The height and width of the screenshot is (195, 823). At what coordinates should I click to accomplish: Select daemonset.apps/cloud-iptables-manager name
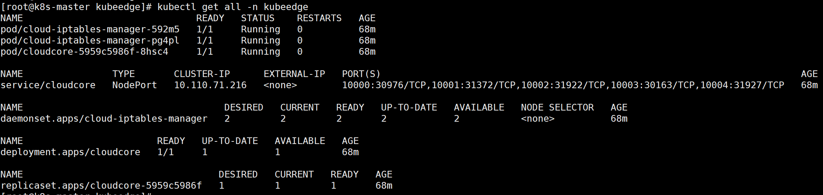[x=104, y=119]
